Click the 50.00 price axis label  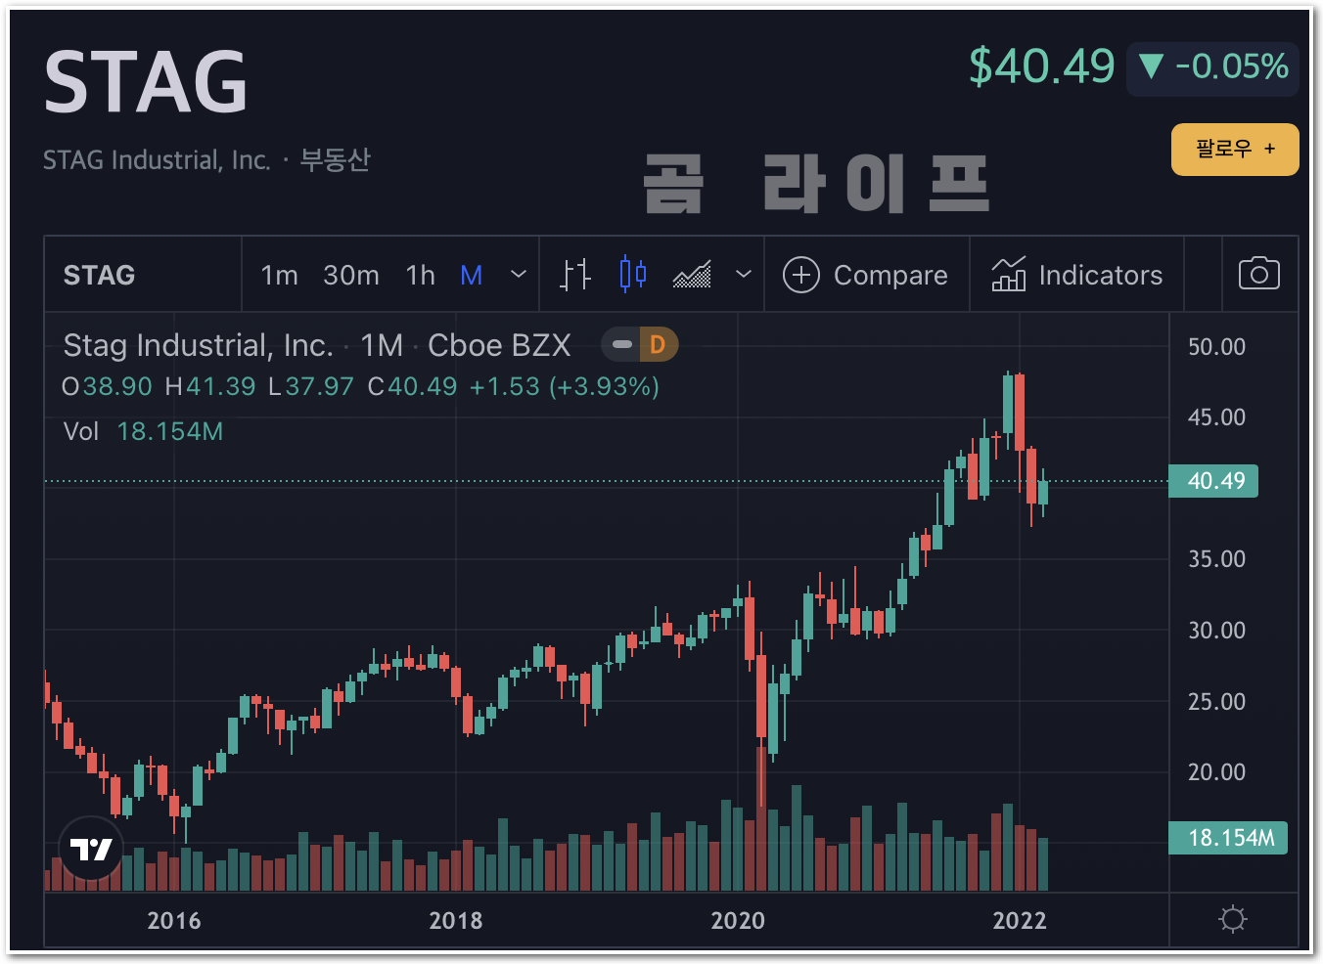(x=1216, y=347)
